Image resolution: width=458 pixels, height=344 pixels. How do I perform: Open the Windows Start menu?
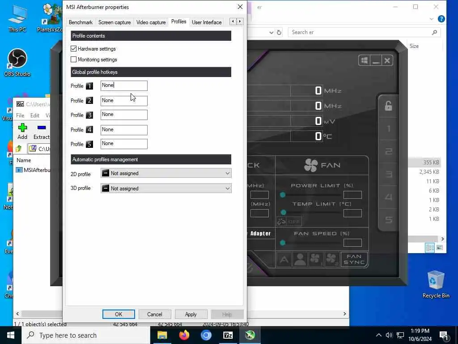click(x=11, y=335)
